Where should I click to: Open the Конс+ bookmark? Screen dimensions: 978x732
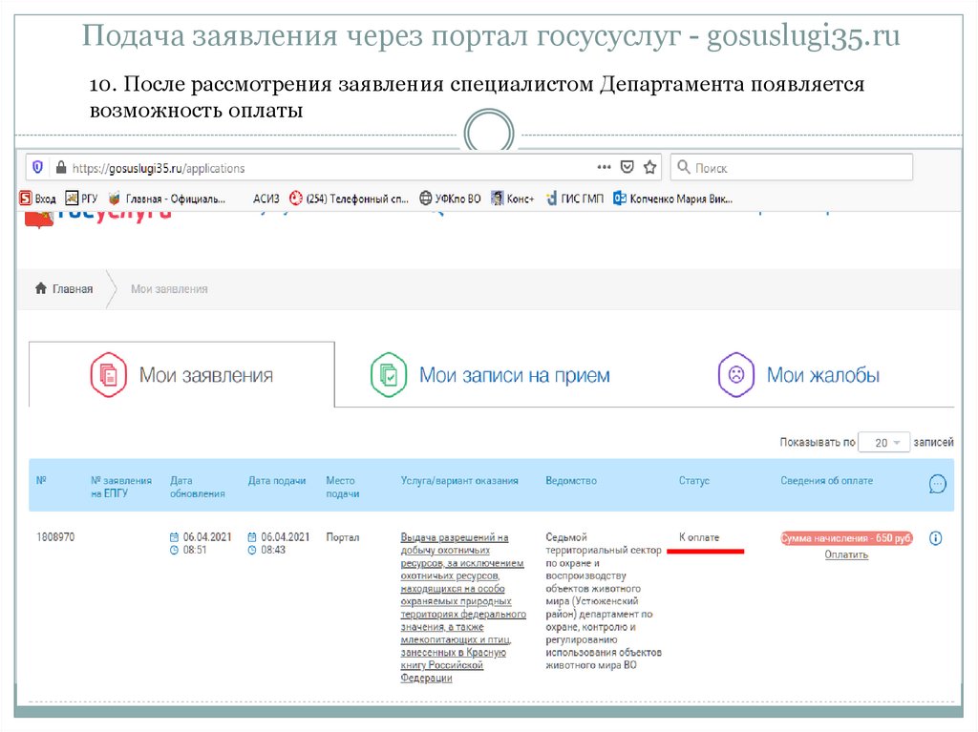click(513, 199)
